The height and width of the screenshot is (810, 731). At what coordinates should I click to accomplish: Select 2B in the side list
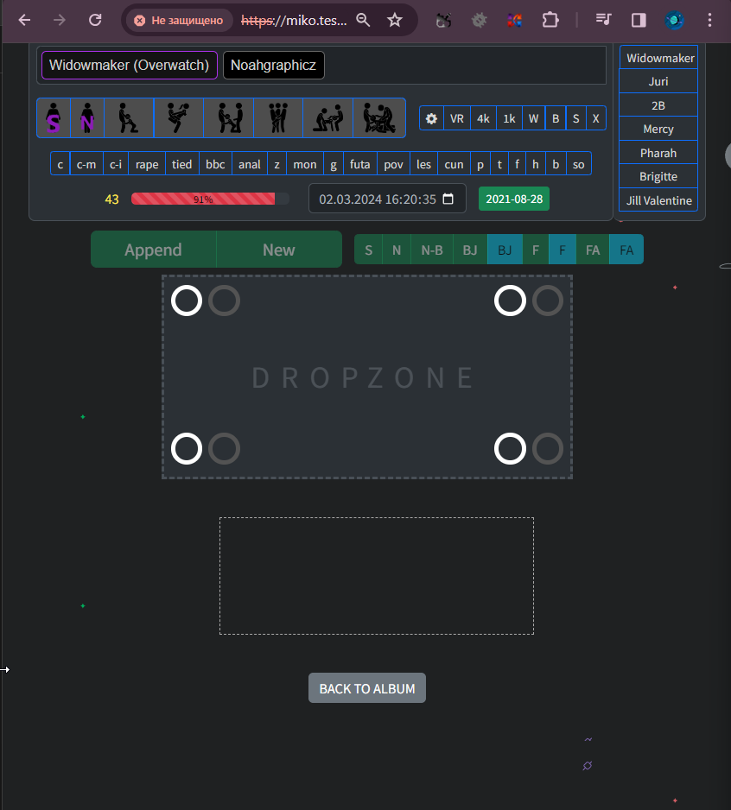click(658, 105)
